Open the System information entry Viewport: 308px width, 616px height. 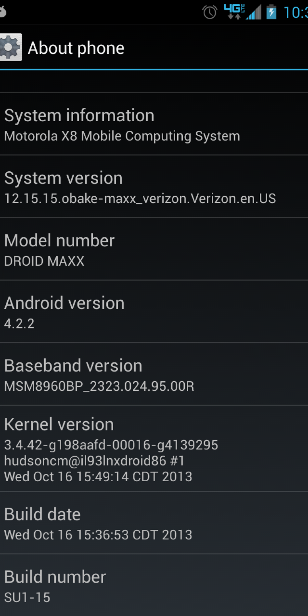point(154,124)
